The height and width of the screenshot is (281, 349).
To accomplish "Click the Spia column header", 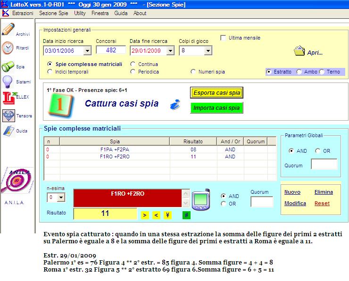I will pos(115,141).
